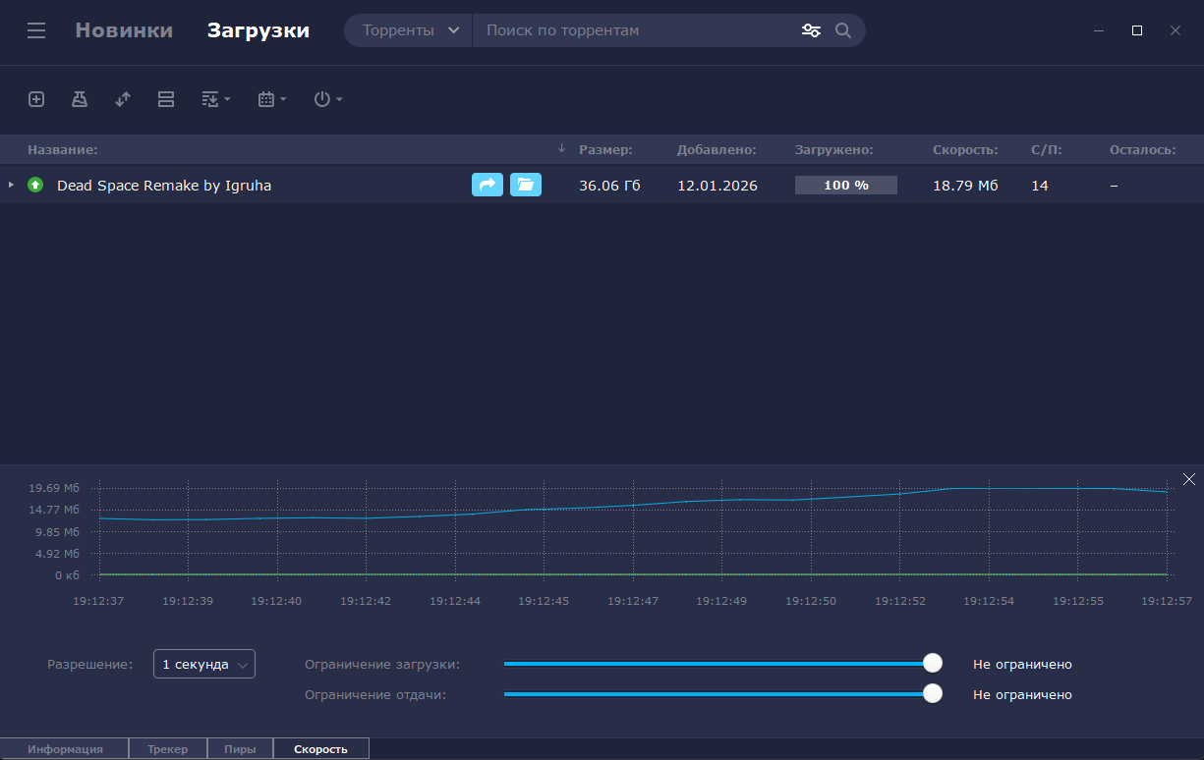The image size is (1204, 760).
Task: Click the magnifier search icon
Action: pos(843,30)
